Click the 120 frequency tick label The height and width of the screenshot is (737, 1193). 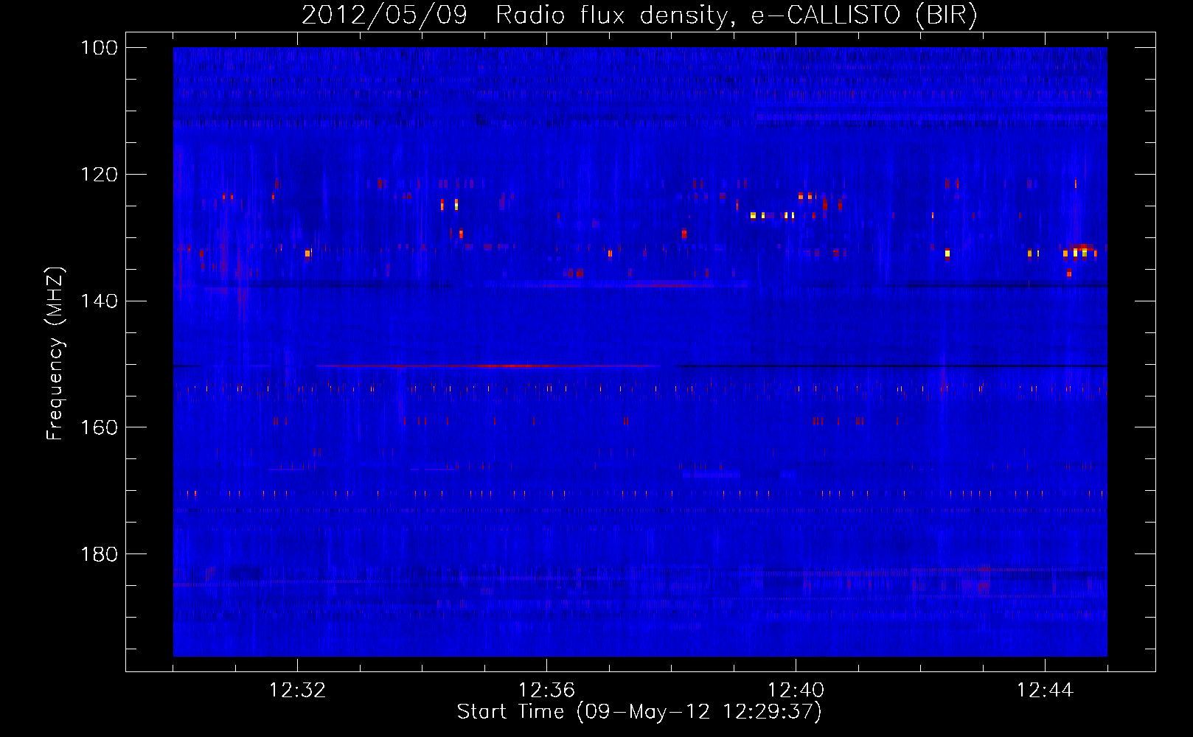tap(99, 175)
